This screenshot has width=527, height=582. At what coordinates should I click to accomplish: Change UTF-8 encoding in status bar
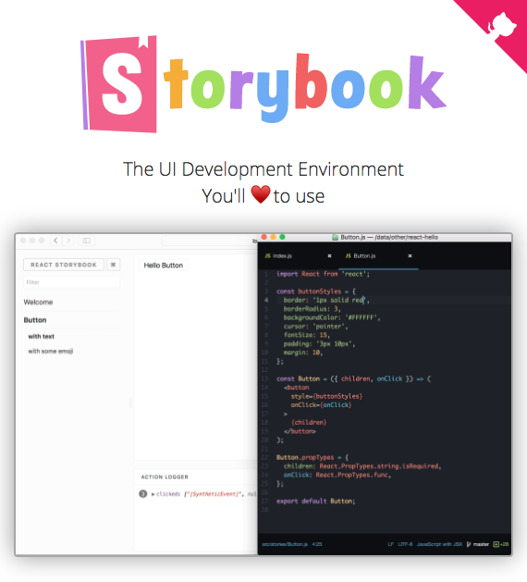[x=405, y=544]
